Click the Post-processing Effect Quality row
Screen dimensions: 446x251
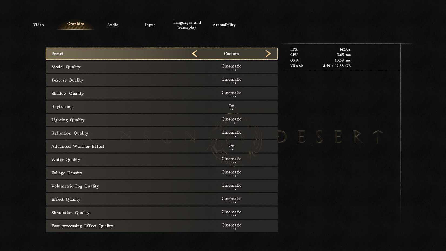point(162,226)
